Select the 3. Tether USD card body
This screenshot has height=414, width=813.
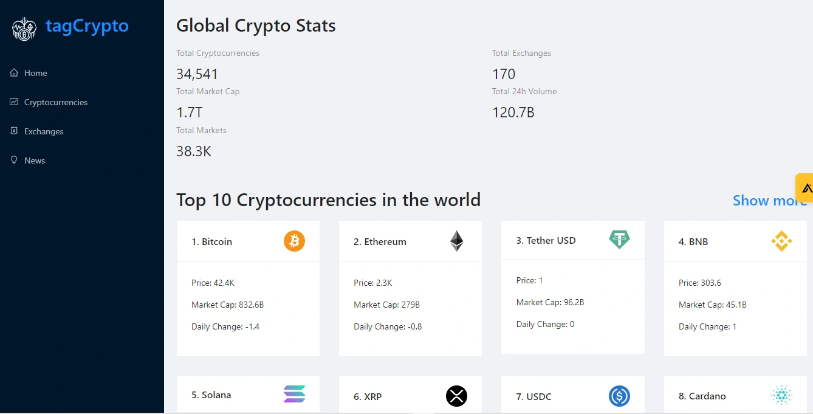(572, 303)
